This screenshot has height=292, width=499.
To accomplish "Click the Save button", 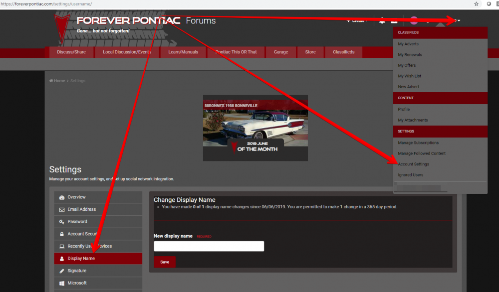I will [x=165, y=262].
